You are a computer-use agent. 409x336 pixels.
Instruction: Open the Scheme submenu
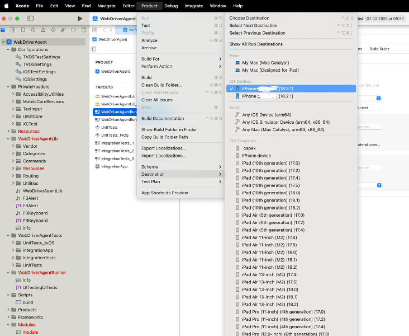(x=181, y=166)
